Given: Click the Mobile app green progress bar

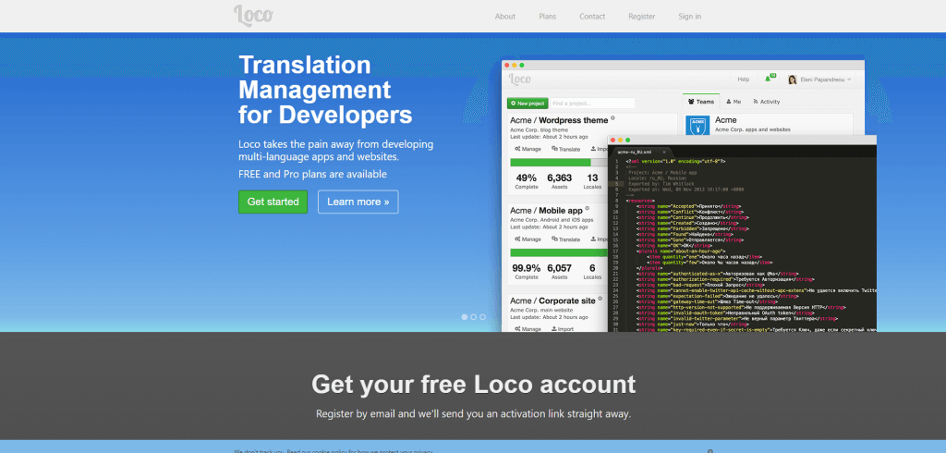Looking at the screenshot, I should pos(559,252).
